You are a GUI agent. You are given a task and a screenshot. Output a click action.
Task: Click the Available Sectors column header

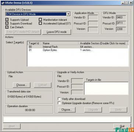103,43
